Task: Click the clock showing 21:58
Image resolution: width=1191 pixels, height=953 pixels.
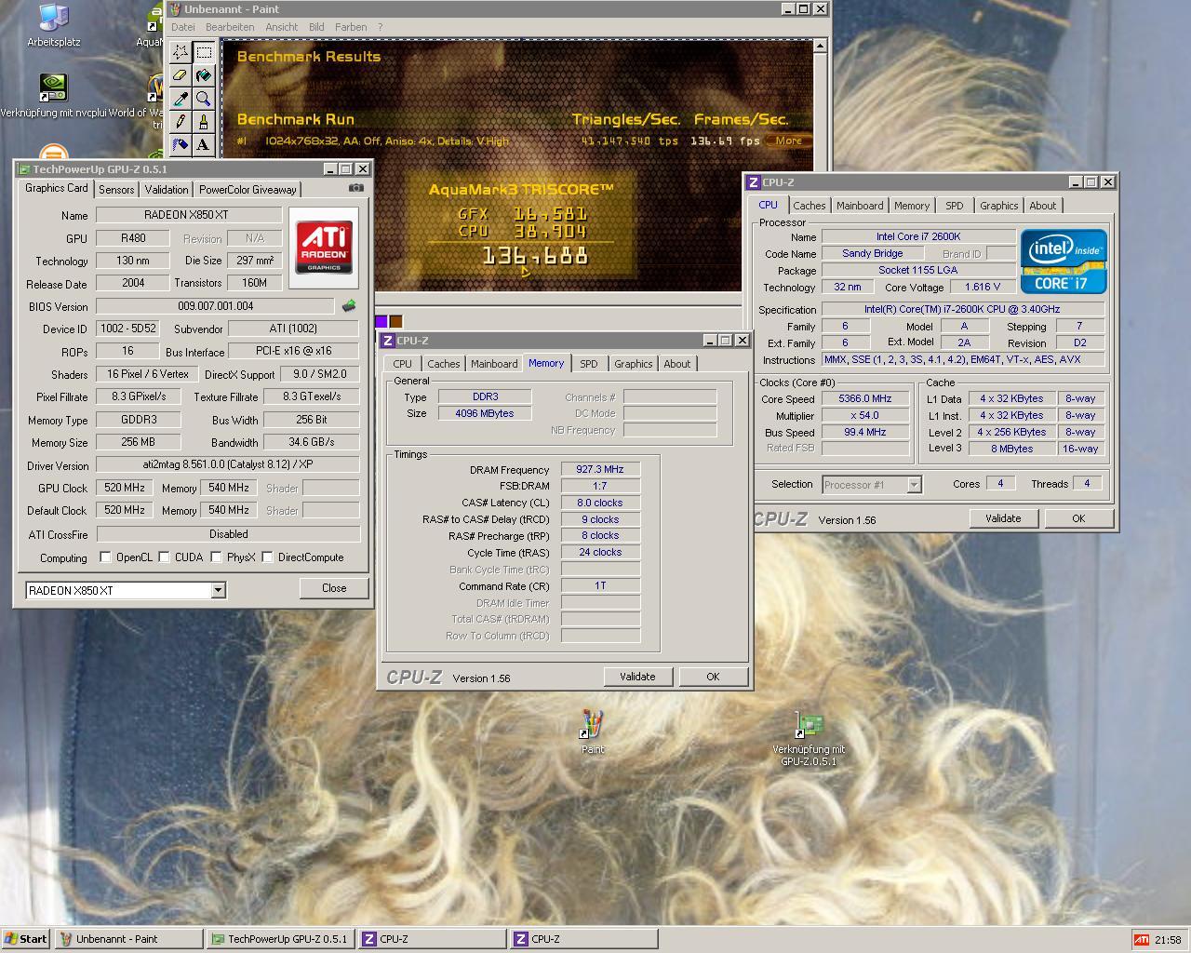Action: (1168, 940)
